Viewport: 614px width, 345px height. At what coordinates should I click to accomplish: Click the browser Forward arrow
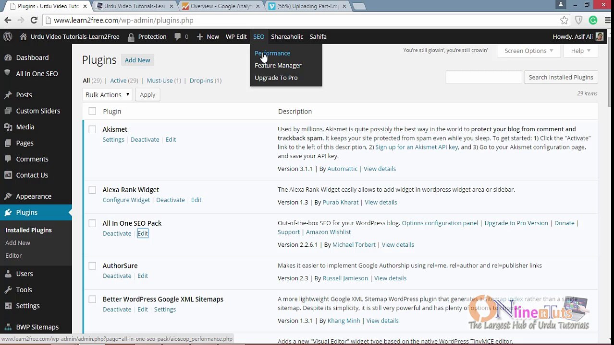tap(21, 20)
